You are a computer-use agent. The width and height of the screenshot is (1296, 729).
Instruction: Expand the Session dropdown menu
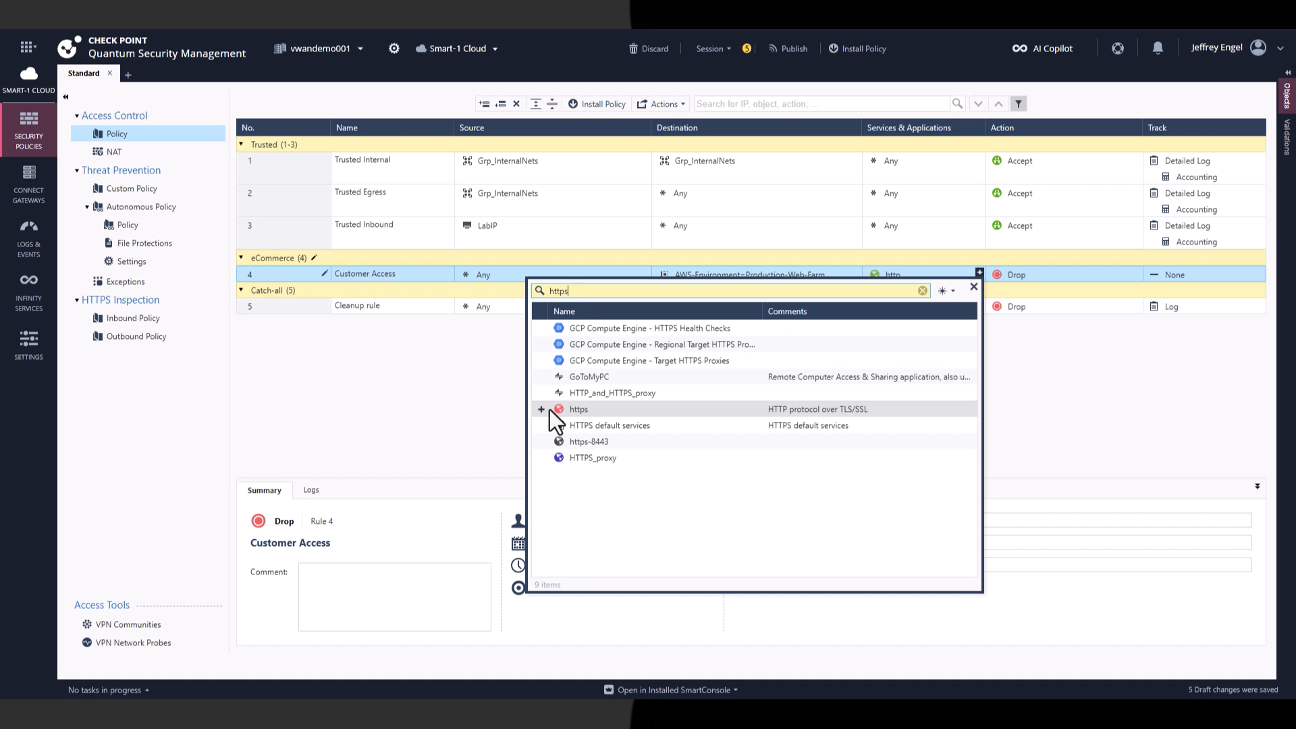coord(713,49)
